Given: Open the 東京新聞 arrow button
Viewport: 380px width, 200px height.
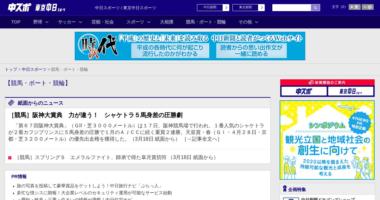Looking at the screenshot, I should click(261, 8).
